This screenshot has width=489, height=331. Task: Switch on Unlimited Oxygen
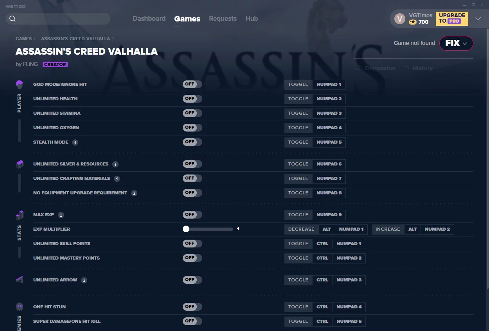click(x=192, y=128)
